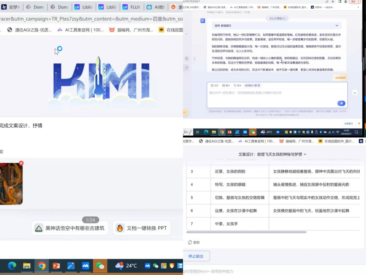This screenshot has height=275, width=366.
Task: Close the downloads bar beside 全部显示
Action: (359, 124)
